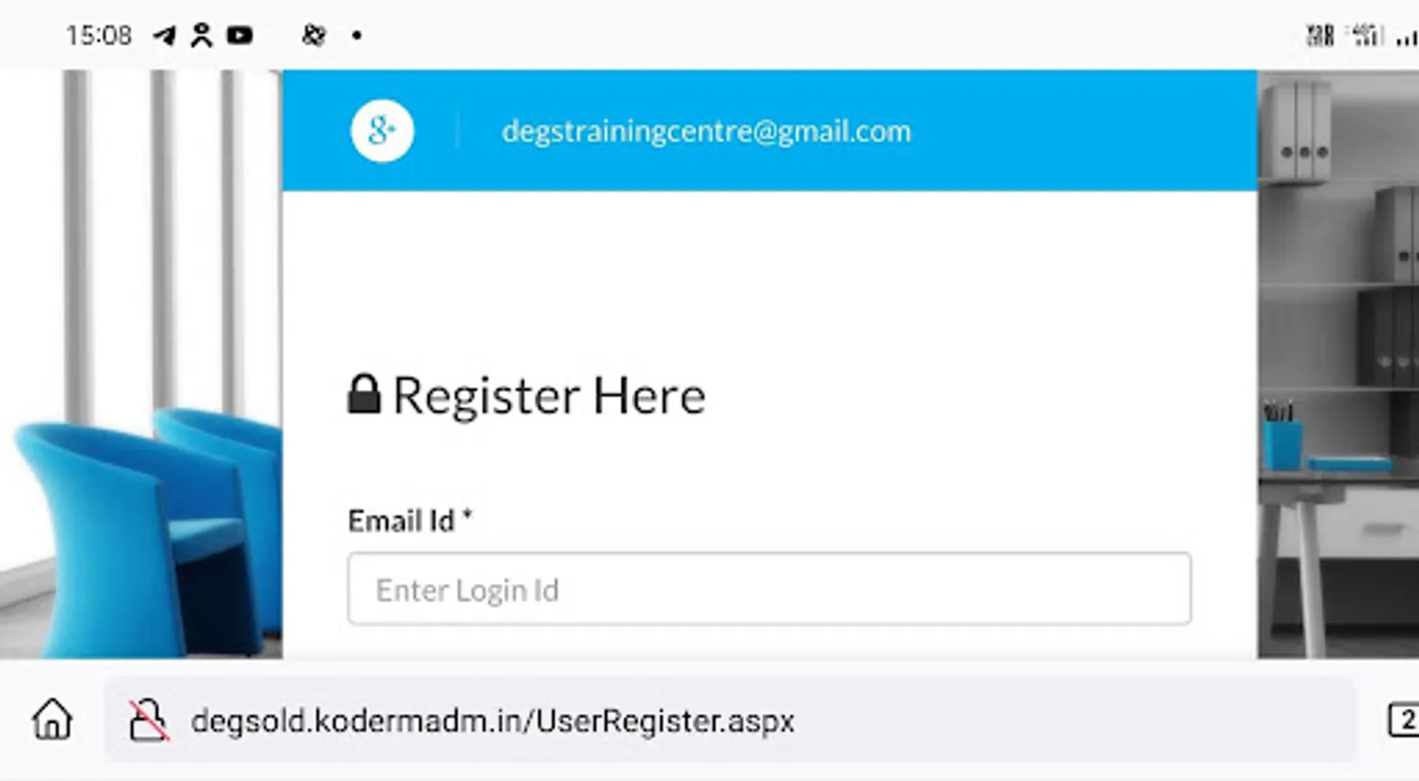This screenshot has width=1419, height=781.
Task: Tap the notification dot in status bar
Action: tap(357, 36)
